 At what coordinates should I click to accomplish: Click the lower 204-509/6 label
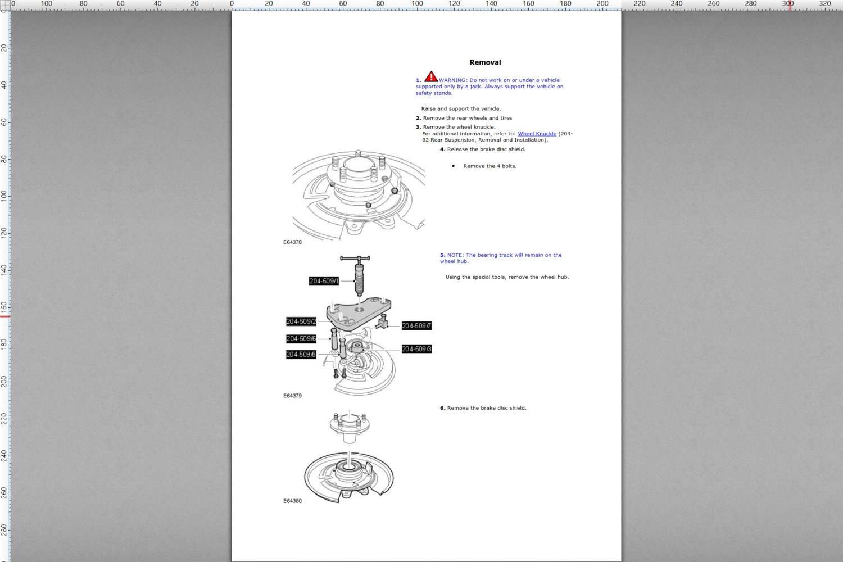click(x=301, y=355)
